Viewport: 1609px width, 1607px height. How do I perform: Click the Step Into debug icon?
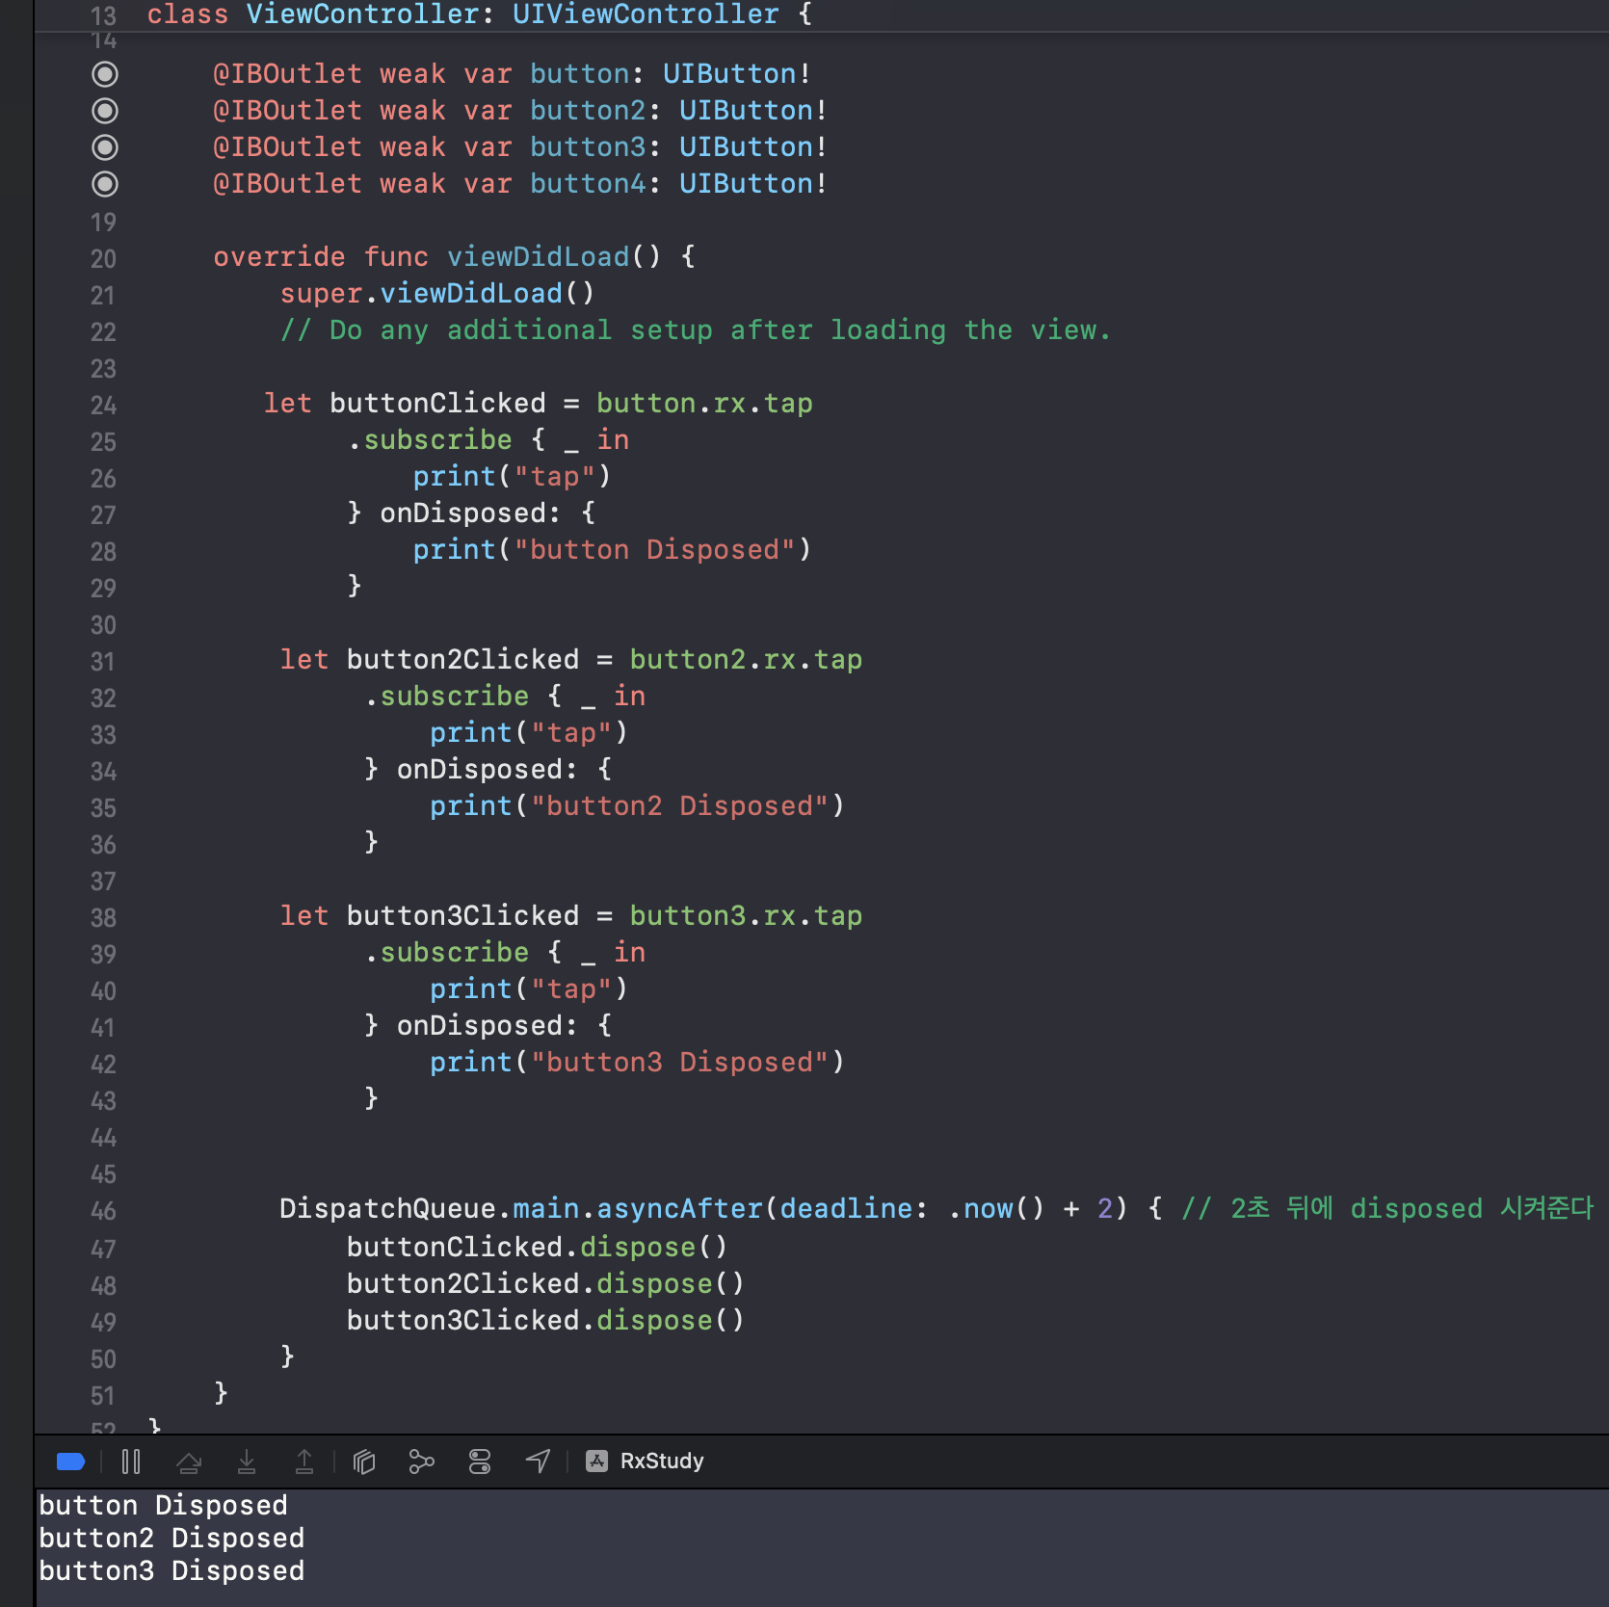pos(247,1462)
